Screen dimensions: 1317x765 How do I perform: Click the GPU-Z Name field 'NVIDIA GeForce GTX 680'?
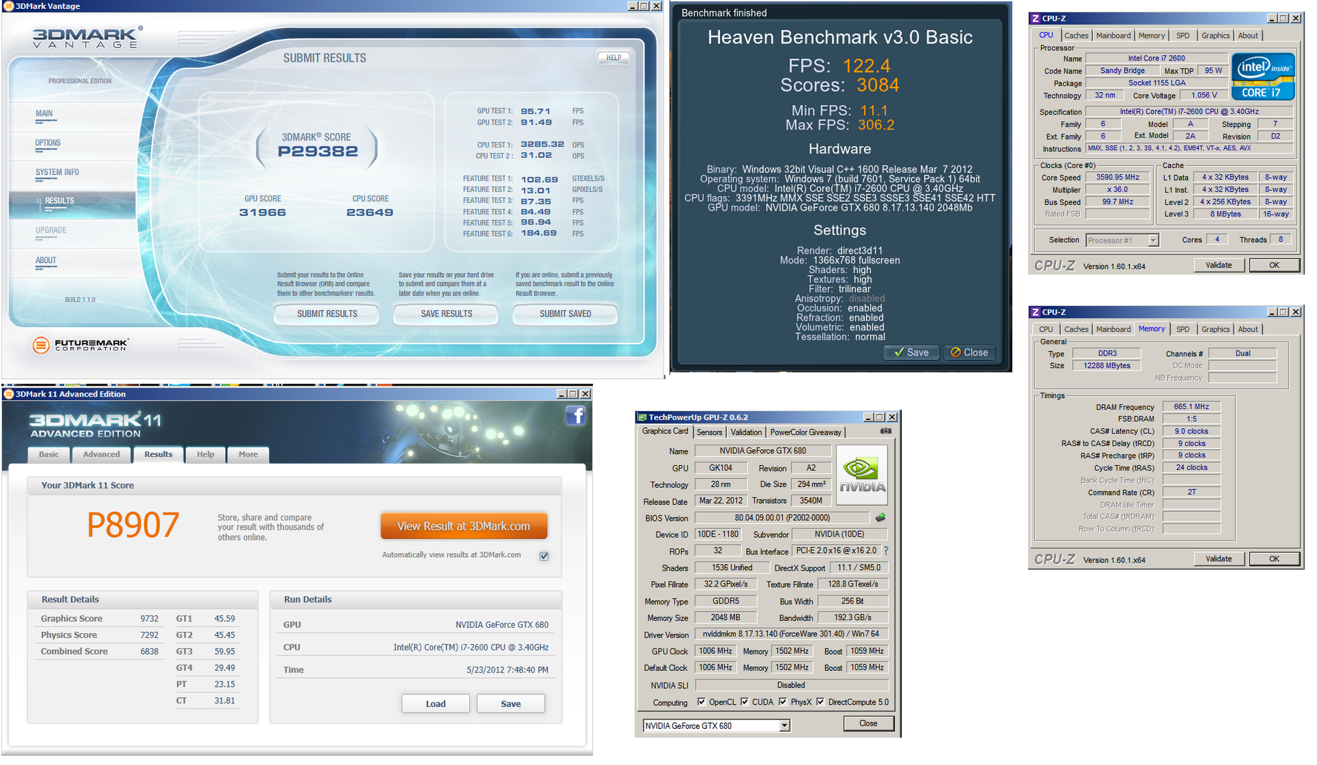(x=762, y=451)
